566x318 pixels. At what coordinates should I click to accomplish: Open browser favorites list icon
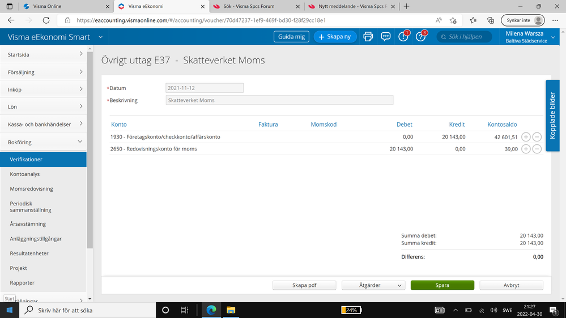473,20
